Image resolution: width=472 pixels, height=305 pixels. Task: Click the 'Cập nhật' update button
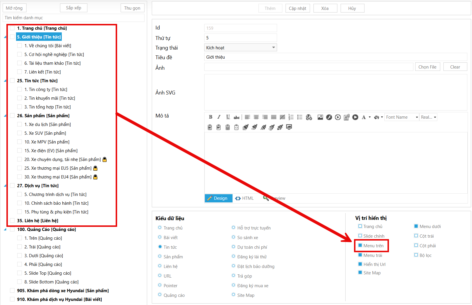tap(297, 8)
